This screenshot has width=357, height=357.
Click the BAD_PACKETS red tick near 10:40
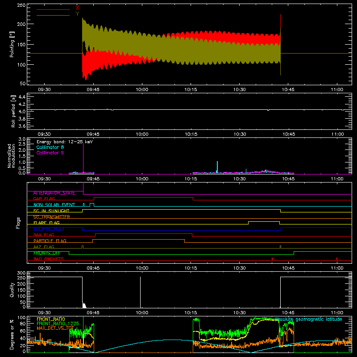[x=272, y=259]
